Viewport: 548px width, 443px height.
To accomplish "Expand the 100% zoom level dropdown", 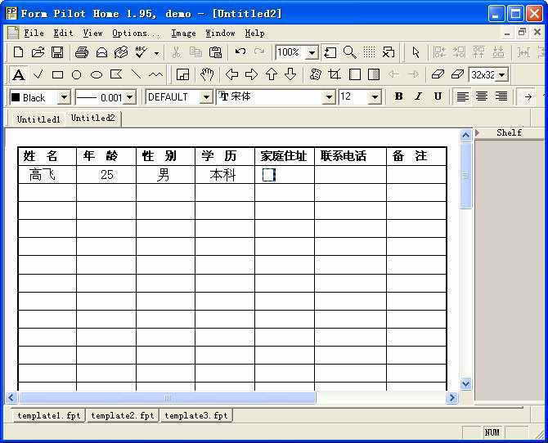I will point(312,52).
